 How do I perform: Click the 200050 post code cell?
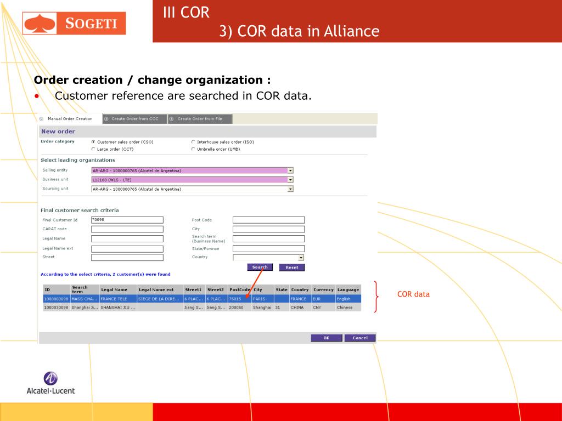(x=240, y=308)
